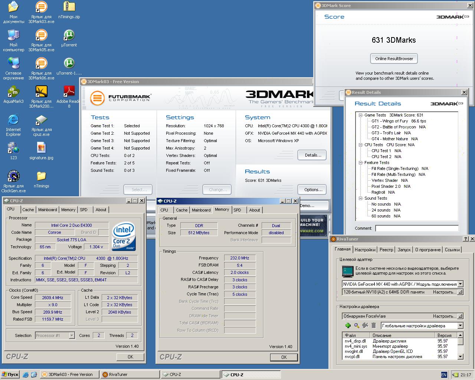Open the target adapter dropdown in RivaTuner

(460, 284)
